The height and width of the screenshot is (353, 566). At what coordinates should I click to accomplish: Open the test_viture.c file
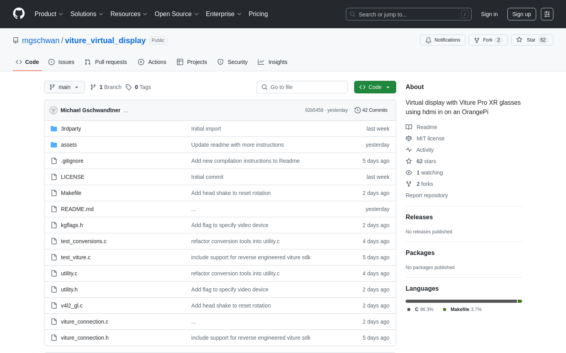[75, 257]
